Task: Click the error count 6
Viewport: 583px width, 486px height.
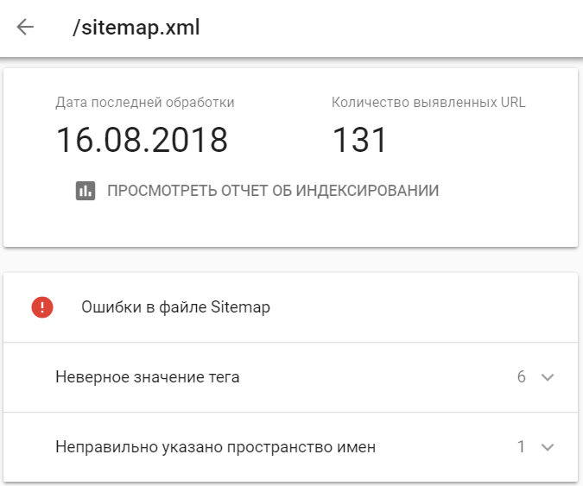Action: click(x=522, y=376)
